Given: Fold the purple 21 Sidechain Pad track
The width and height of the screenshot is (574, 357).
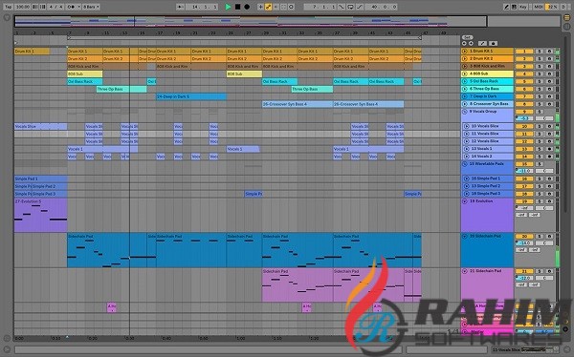Looking at the screenshot, I should [x=465, y=271].
